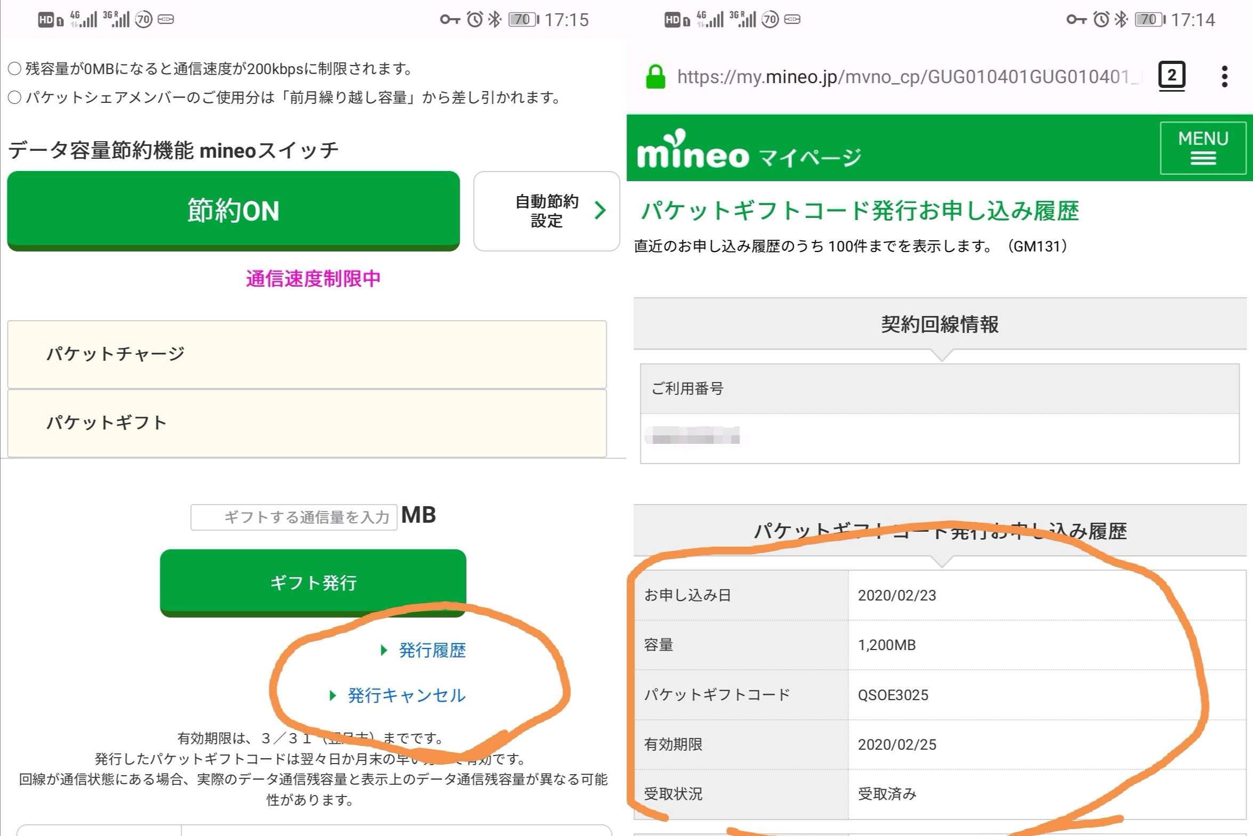The image size is (1253, 836).
Task: Open 自動節約設定 with chevron arrow
Action: point(546,211)
